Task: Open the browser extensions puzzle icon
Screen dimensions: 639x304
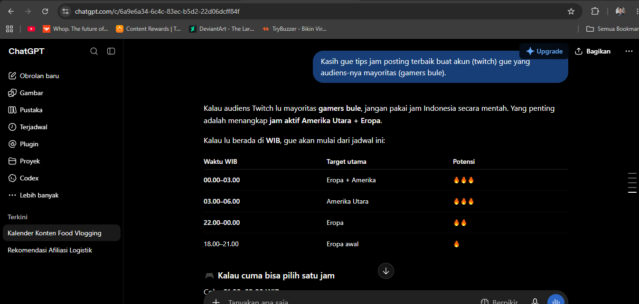Action: pos(595,11)
